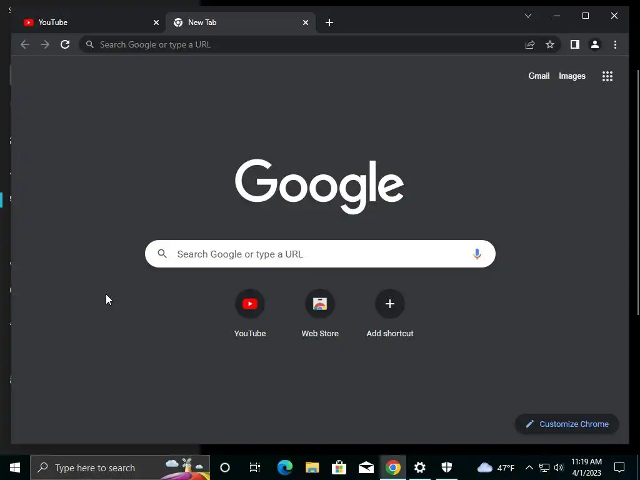
Task: Open a new tab with the plus button
Action: click(x=329, y=22)
